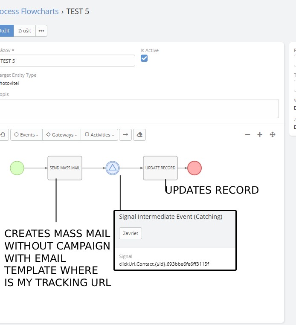
Task: Open the Events dropdown
Action: pyautogui.click(x=26, y=135)
